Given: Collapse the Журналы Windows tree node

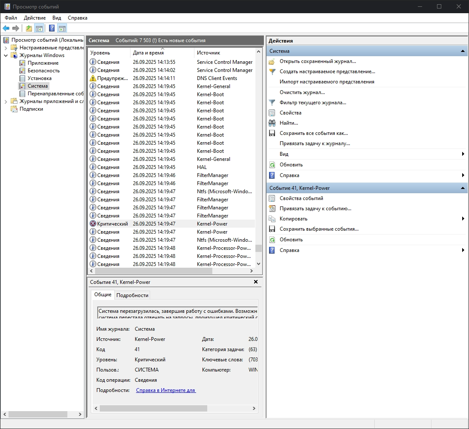Looking at the screenshot, I should (x=6, y=55).
